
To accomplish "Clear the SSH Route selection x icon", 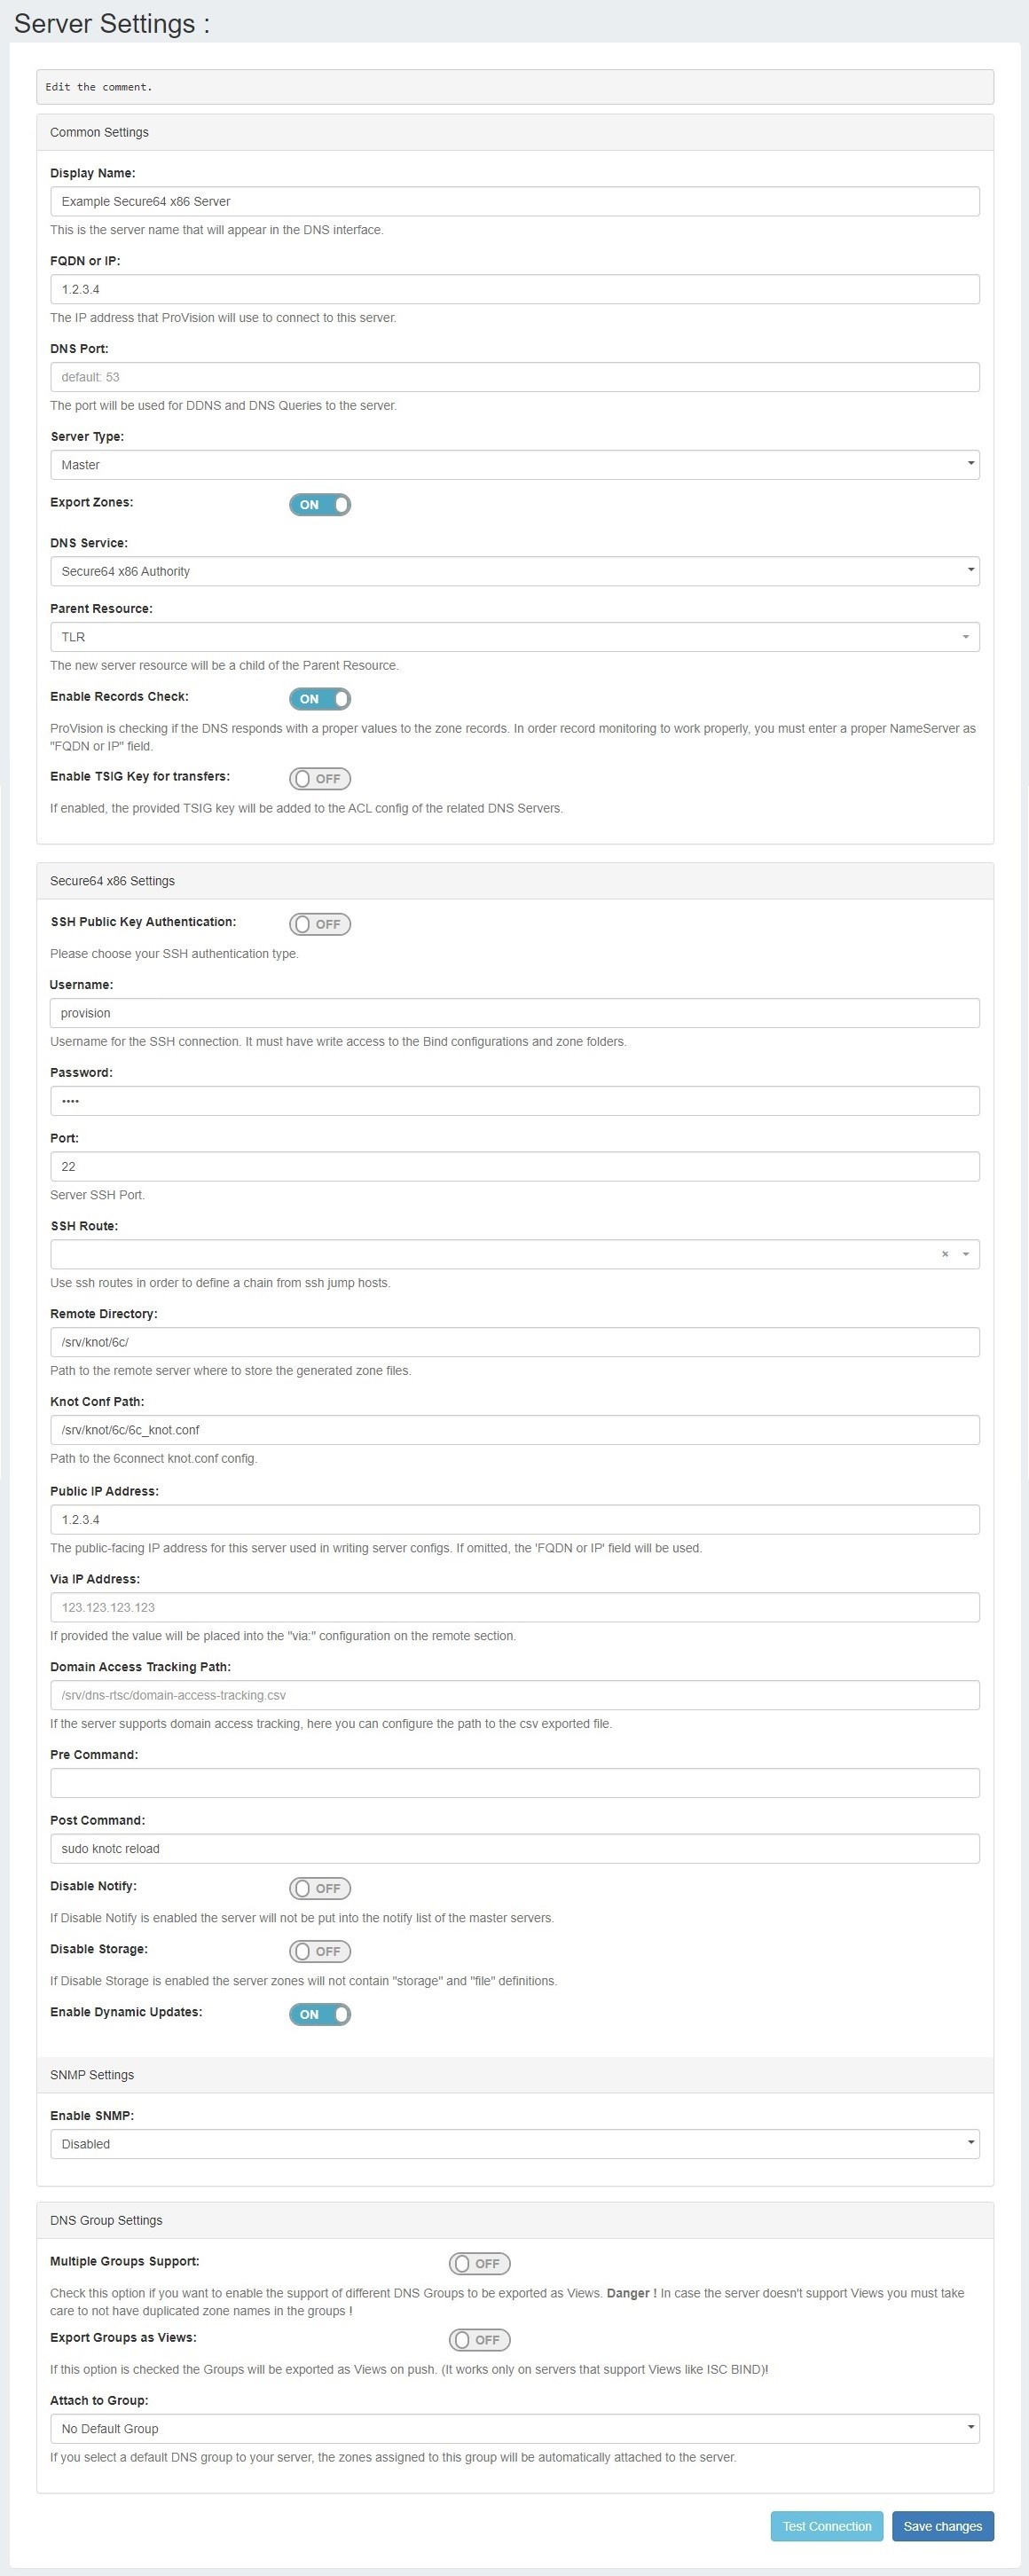I will click(x=944, y=1254).
